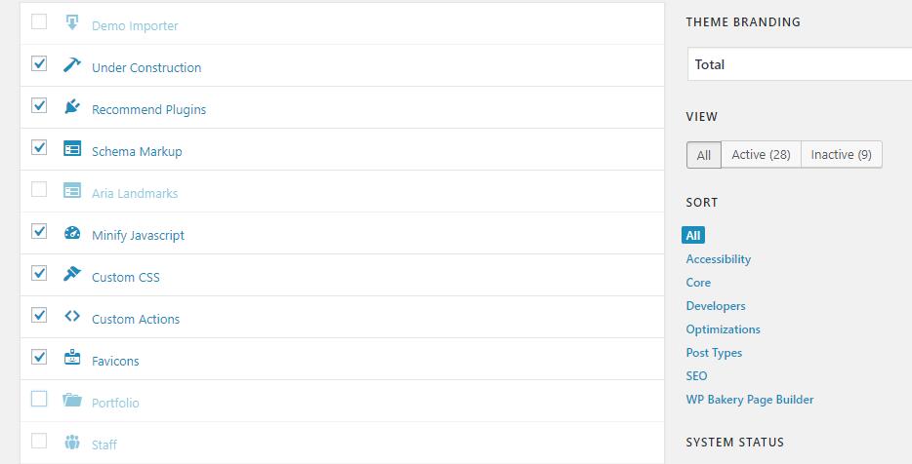Viewport: 912px width, 464px height.
Task: Click the Theme Branding text field
Action: (799, 64)
